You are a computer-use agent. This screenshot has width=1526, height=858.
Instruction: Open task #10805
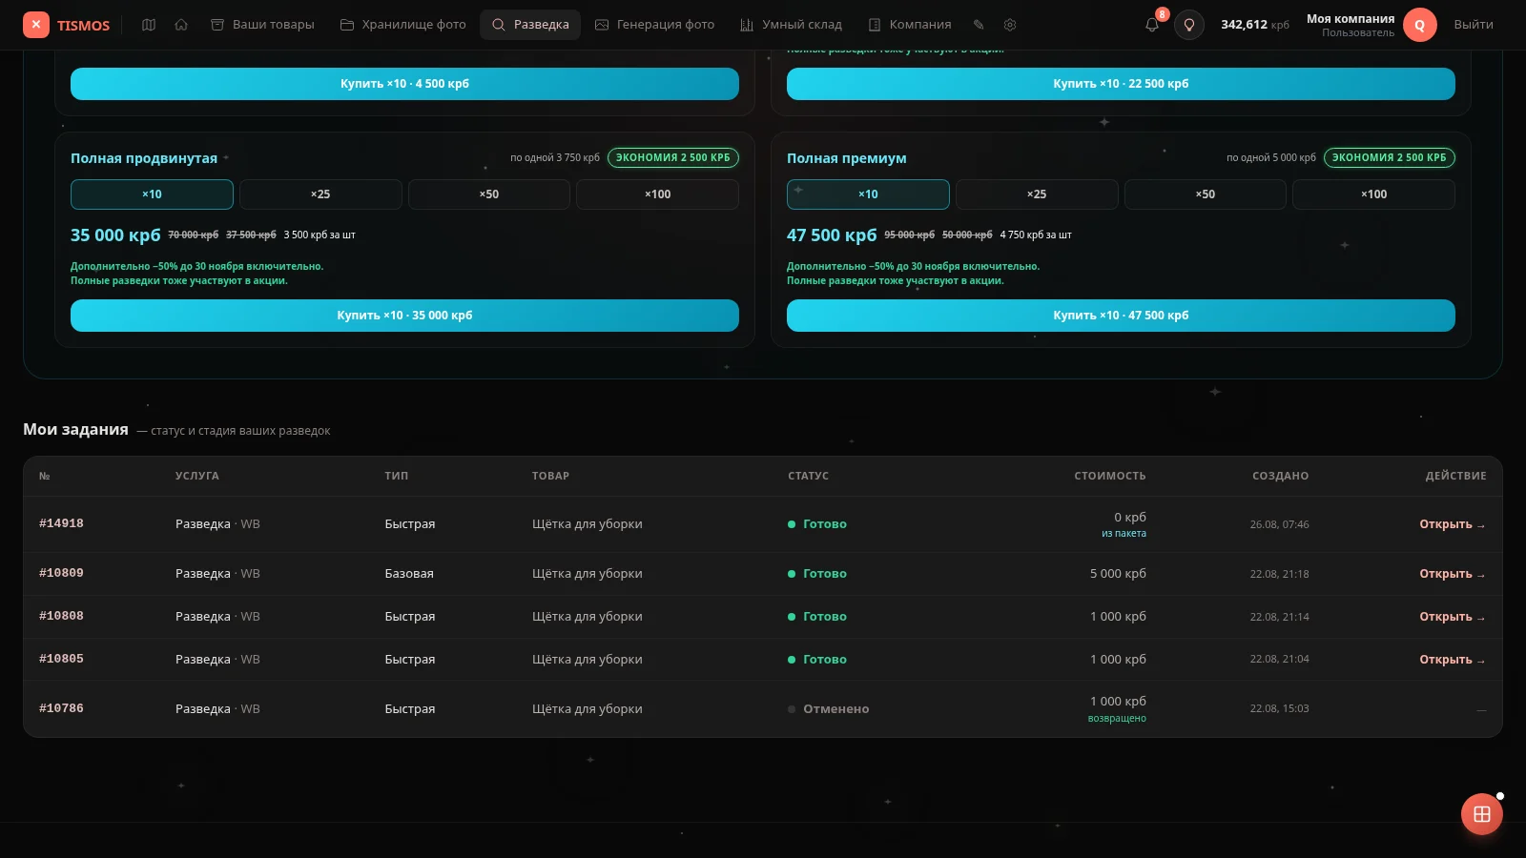pos(1452,660)
